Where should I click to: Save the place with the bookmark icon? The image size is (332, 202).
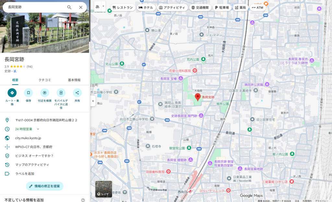(x=28, y=93)
